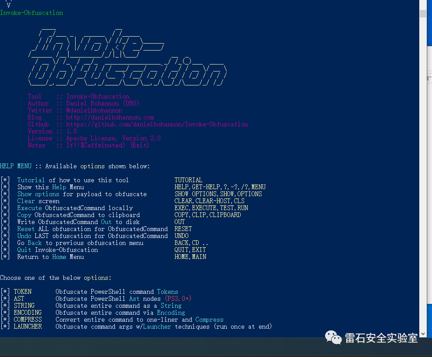Click 'HELP,GET-HELP,?,-?,/?,MENU' command list

point(220,187)
